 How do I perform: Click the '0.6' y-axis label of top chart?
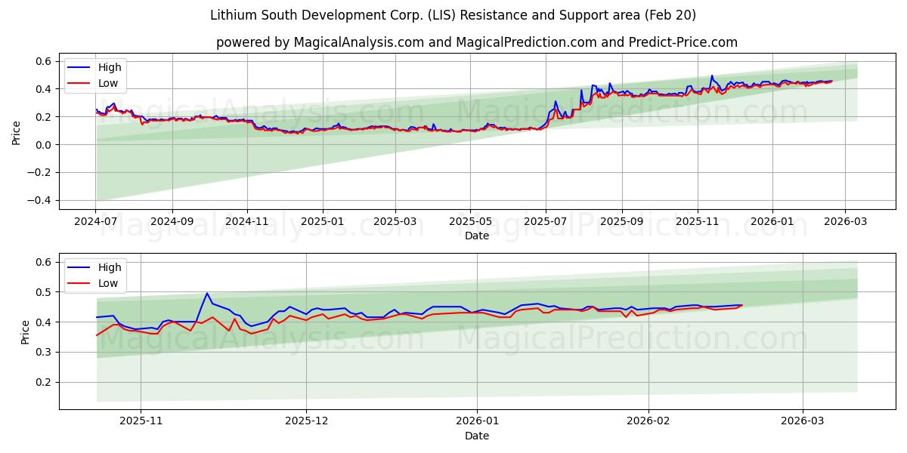[x=45, y=61]
